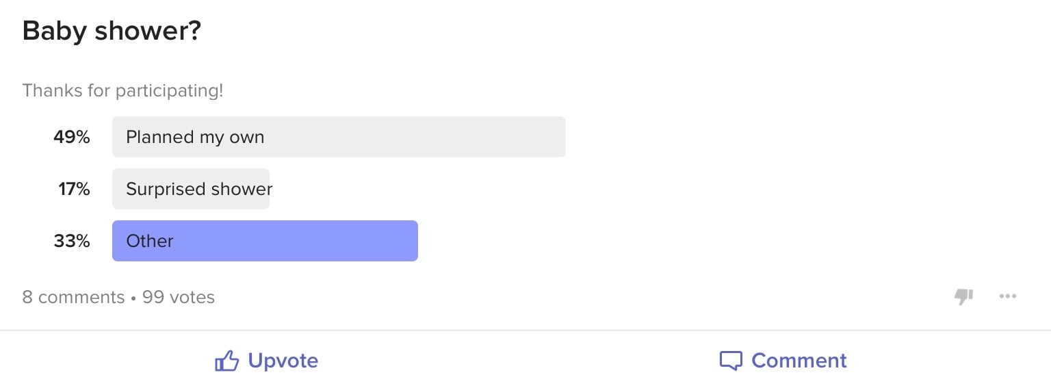
Task: Click the Upvote button label
Action: (283, 361)
